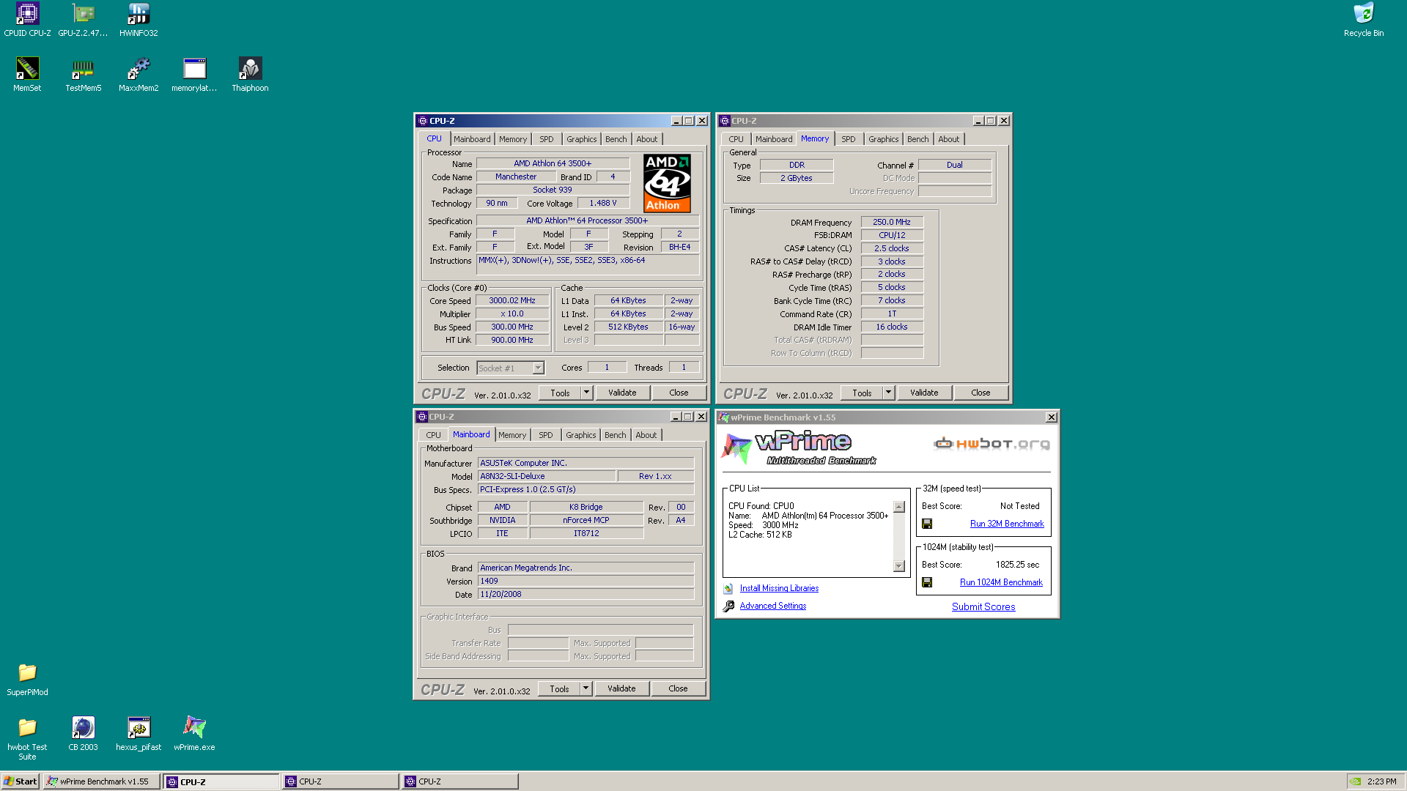Click Submit Scores link
Image resolution: width=1407 pixels, height=791 pixels.
tap(983, 607)
